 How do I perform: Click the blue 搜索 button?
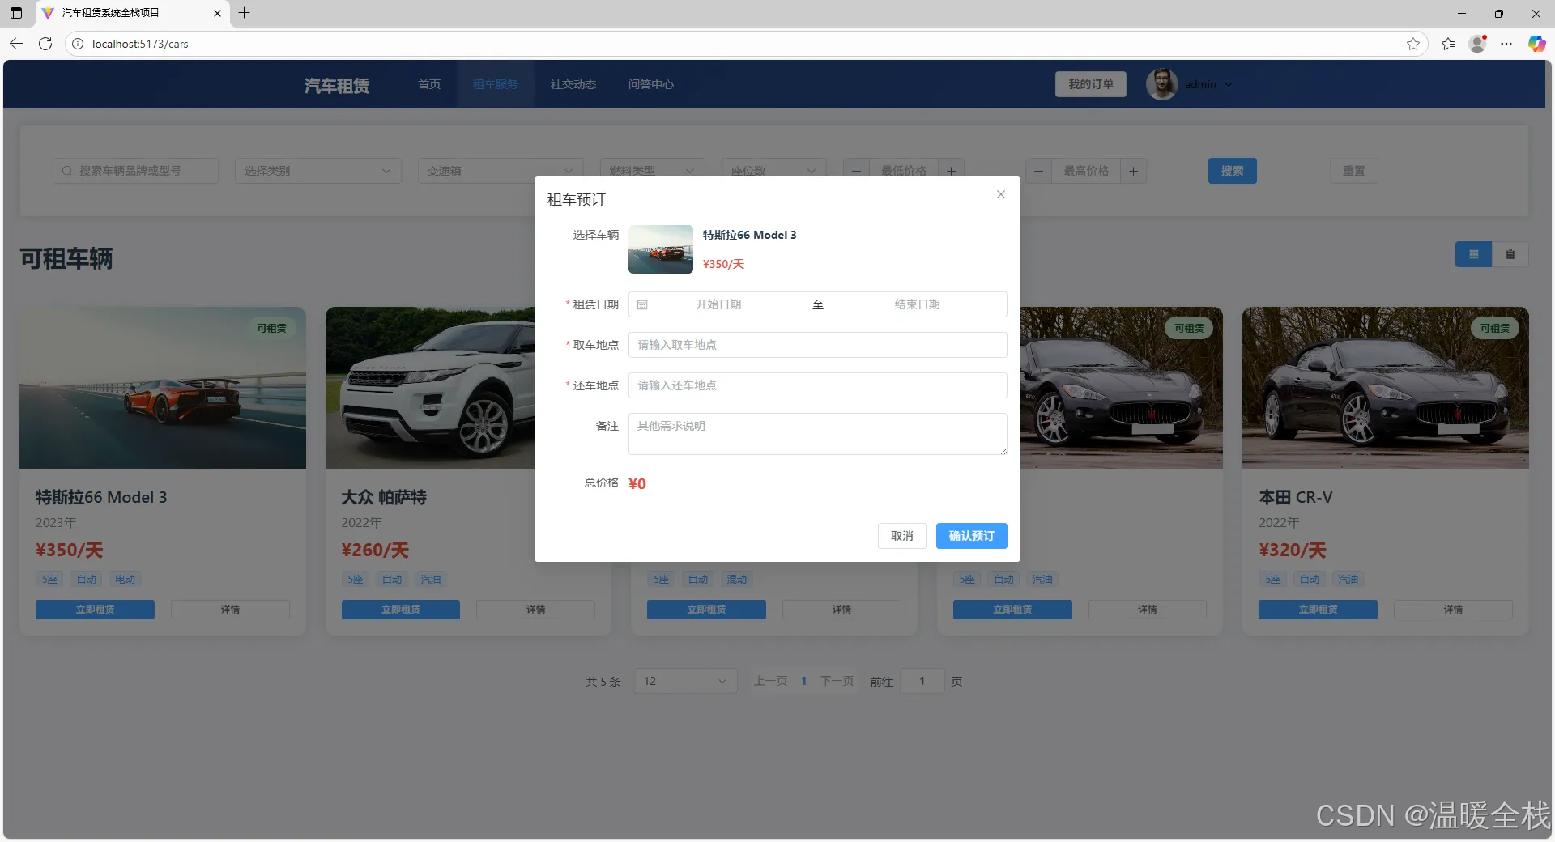pyautogui.click(x=1232, y=171)
